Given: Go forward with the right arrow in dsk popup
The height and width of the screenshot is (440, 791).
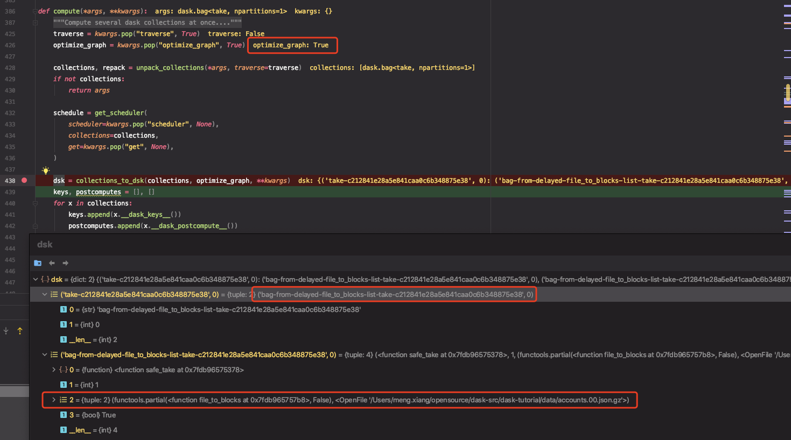Looking at the screenshot, I should pyautogui.click(x=66, y=263).
